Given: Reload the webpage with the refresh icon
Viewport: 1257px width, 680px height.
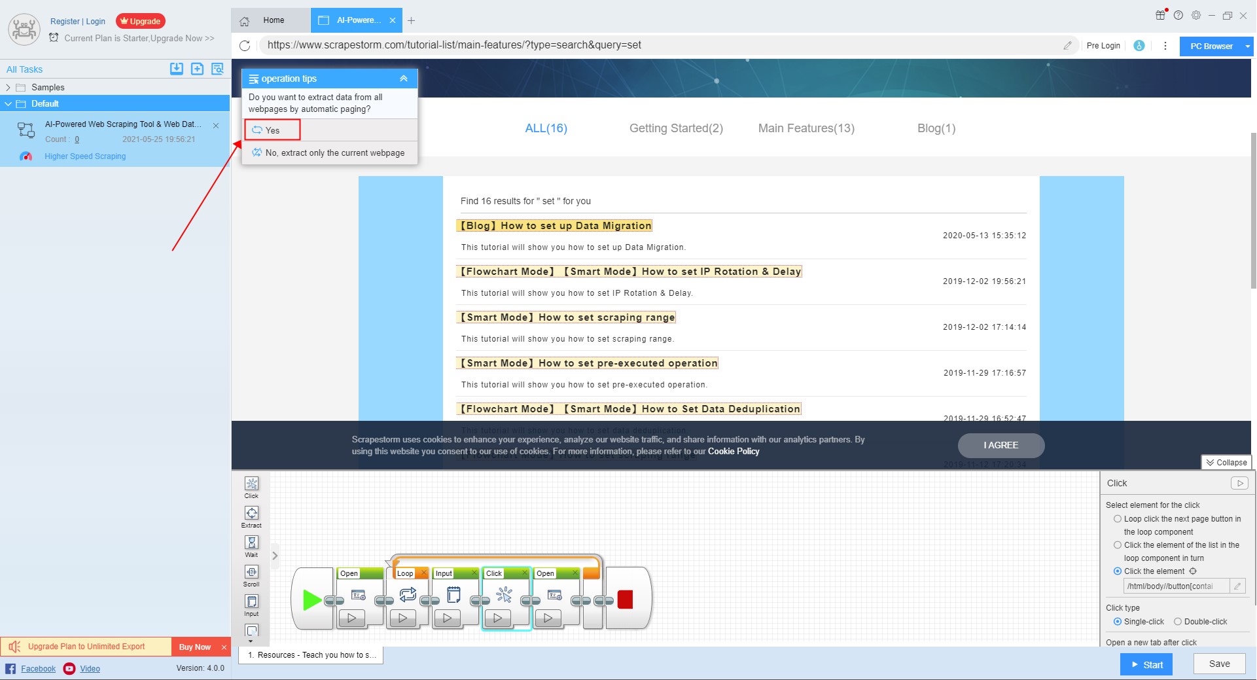Looking at the screenshot, I should [245, 45].
